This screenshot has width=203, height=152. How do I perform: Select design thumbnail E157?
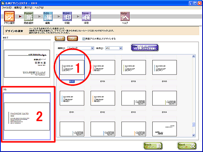click(x=72, y=67)
